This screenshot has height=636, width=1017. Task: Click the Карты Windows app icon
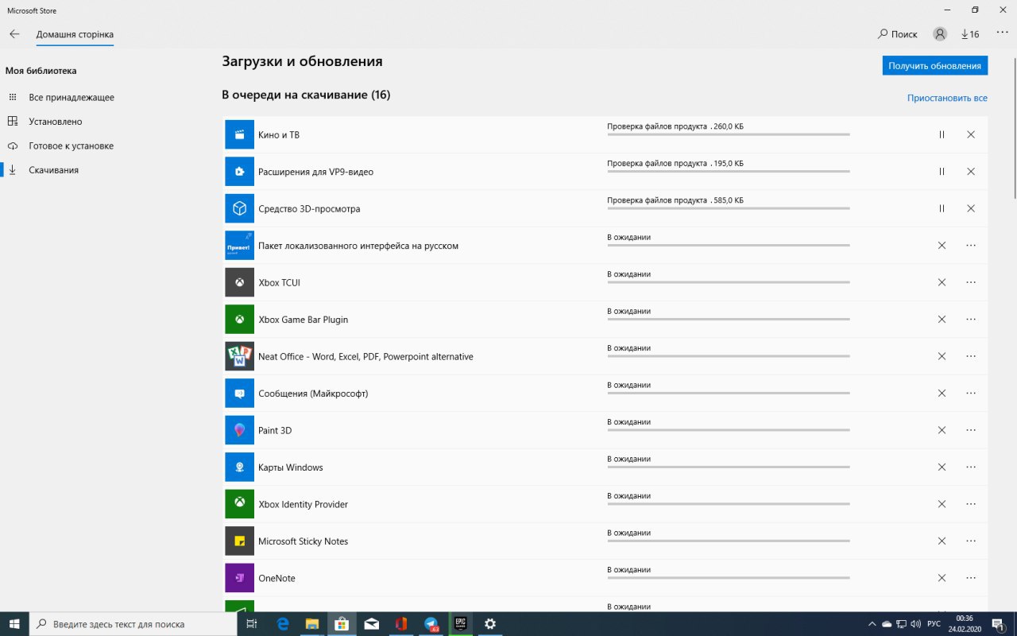point(239,467)
